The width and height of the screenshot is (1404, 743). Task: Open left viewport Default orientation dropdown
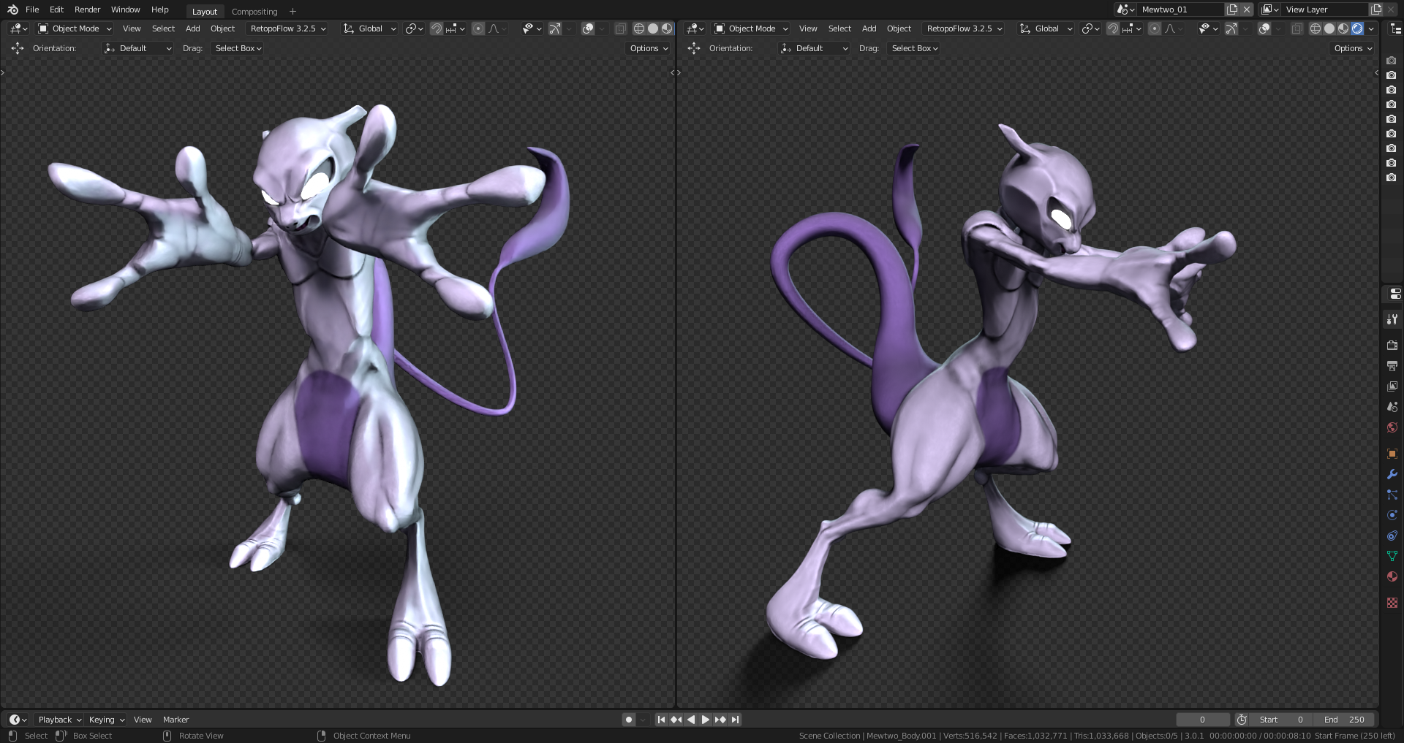137,48
